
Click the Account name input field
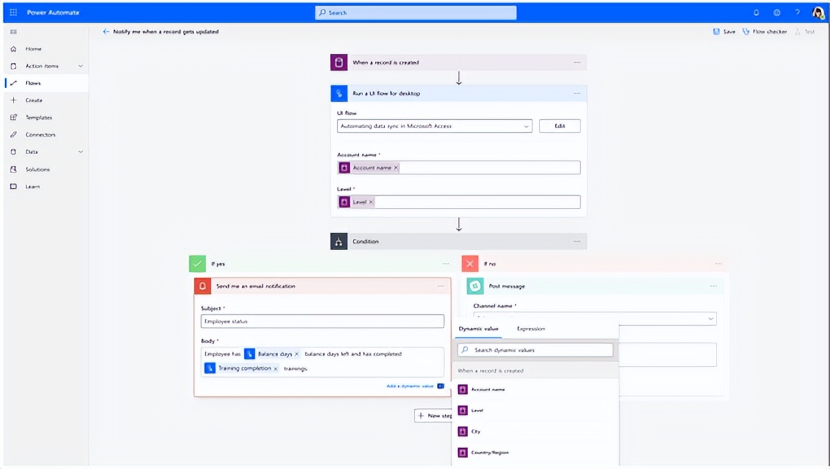pos(458,168)
